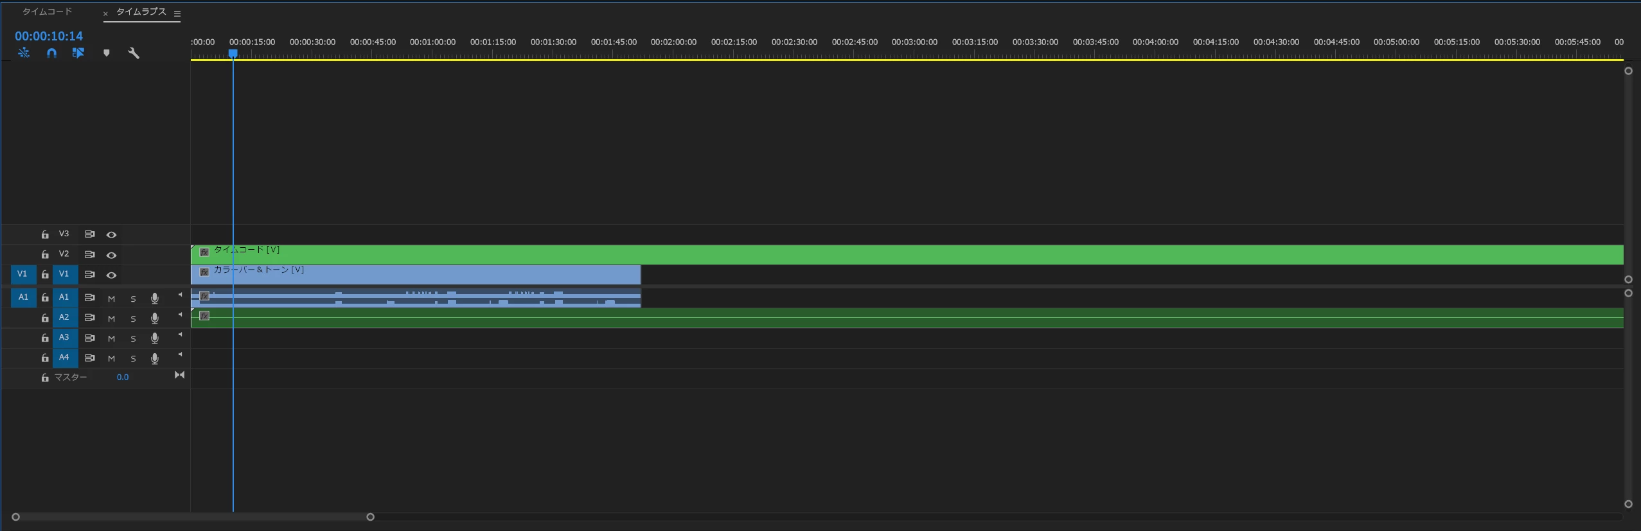Screen dimensions: 1641x531
Task: Click the blue playhead marker
Action: click(233, 54)
